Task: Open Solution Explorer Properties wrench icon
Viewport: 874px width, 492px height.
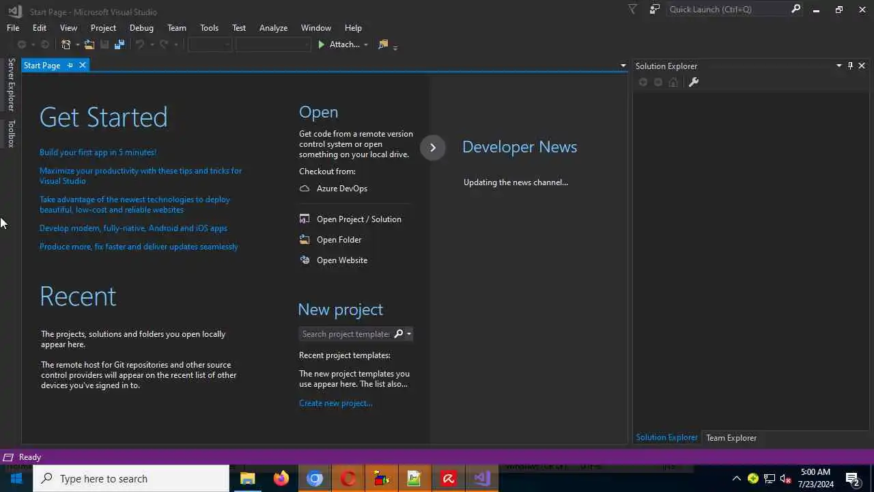Action: [x=694, y=82]
